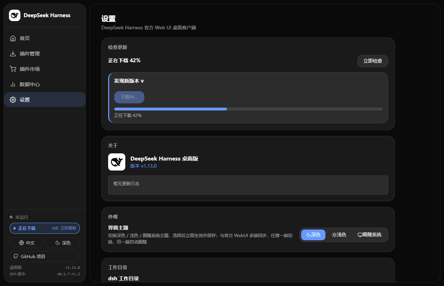Click the bar chart icon beside 数据中心

[13, 84]
